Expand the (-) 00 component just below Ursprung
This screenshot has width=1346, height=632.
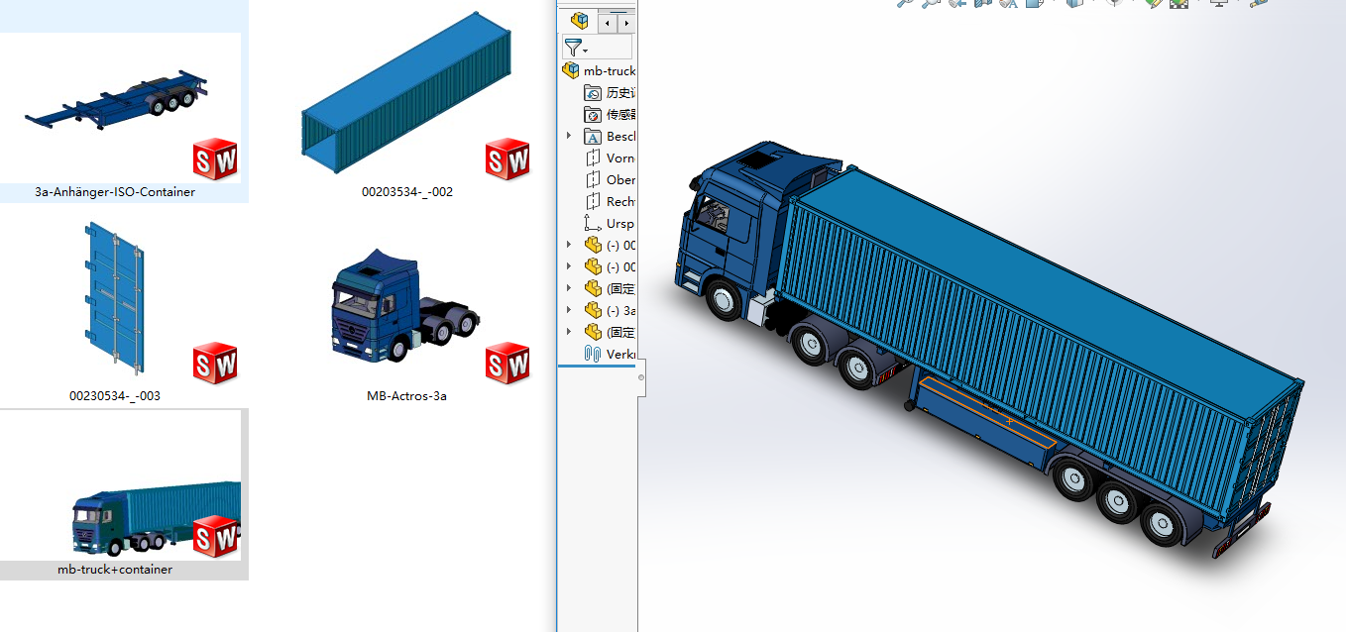coord(569,245)
